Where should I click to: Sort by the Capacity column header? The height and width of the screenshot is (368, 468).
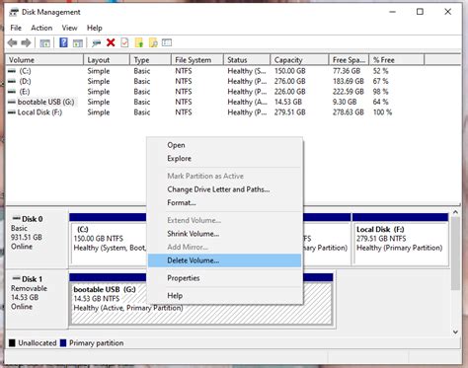[299, 60]
